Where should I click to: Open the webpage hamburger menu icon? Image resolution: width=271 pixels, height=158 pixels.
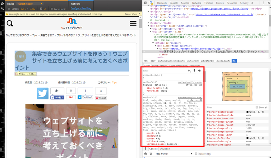pos(133,23)
